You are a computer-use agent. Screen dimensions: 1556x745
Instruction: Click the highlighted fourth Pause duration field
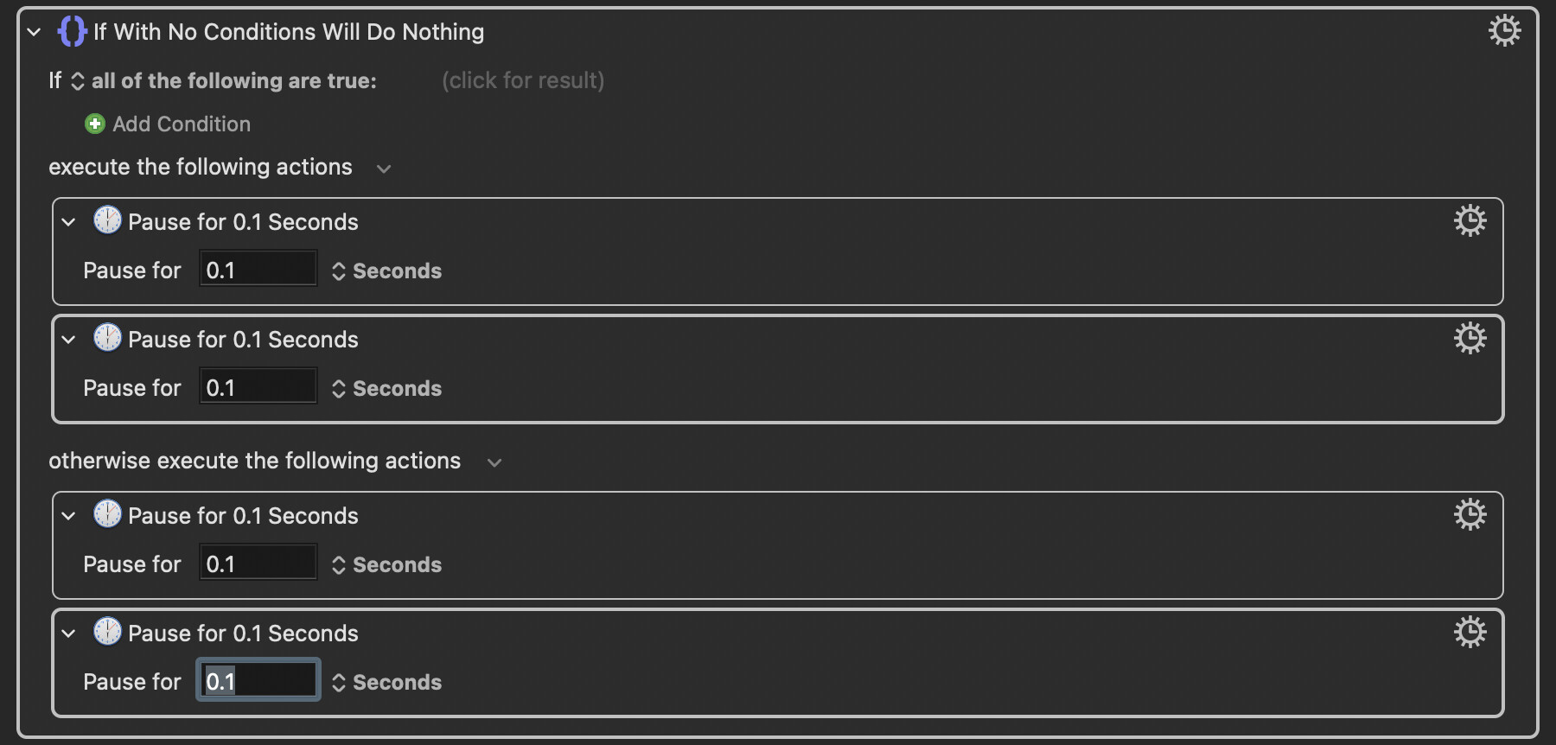pyautogui.click(x=258, y=682)
